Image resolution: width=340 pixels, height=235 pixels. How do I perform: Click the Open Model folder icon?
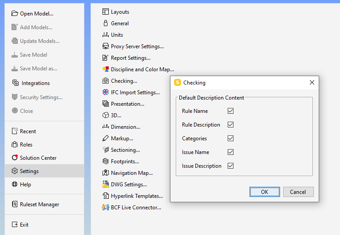coord(15,14)
